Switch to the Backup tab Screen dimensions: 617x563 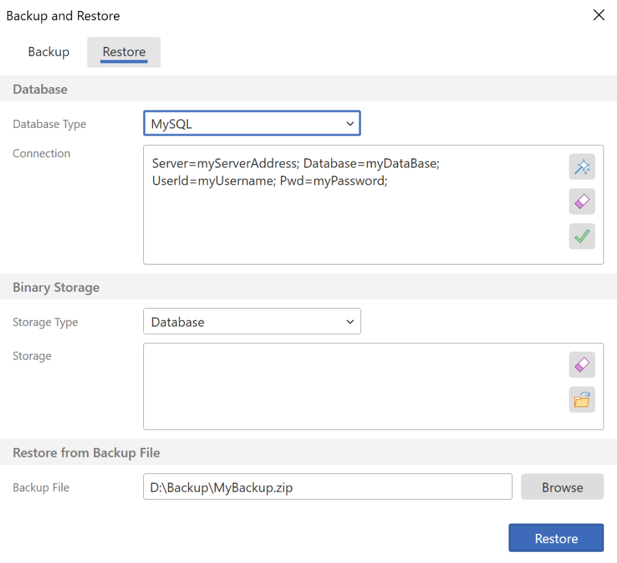[49, 52]
